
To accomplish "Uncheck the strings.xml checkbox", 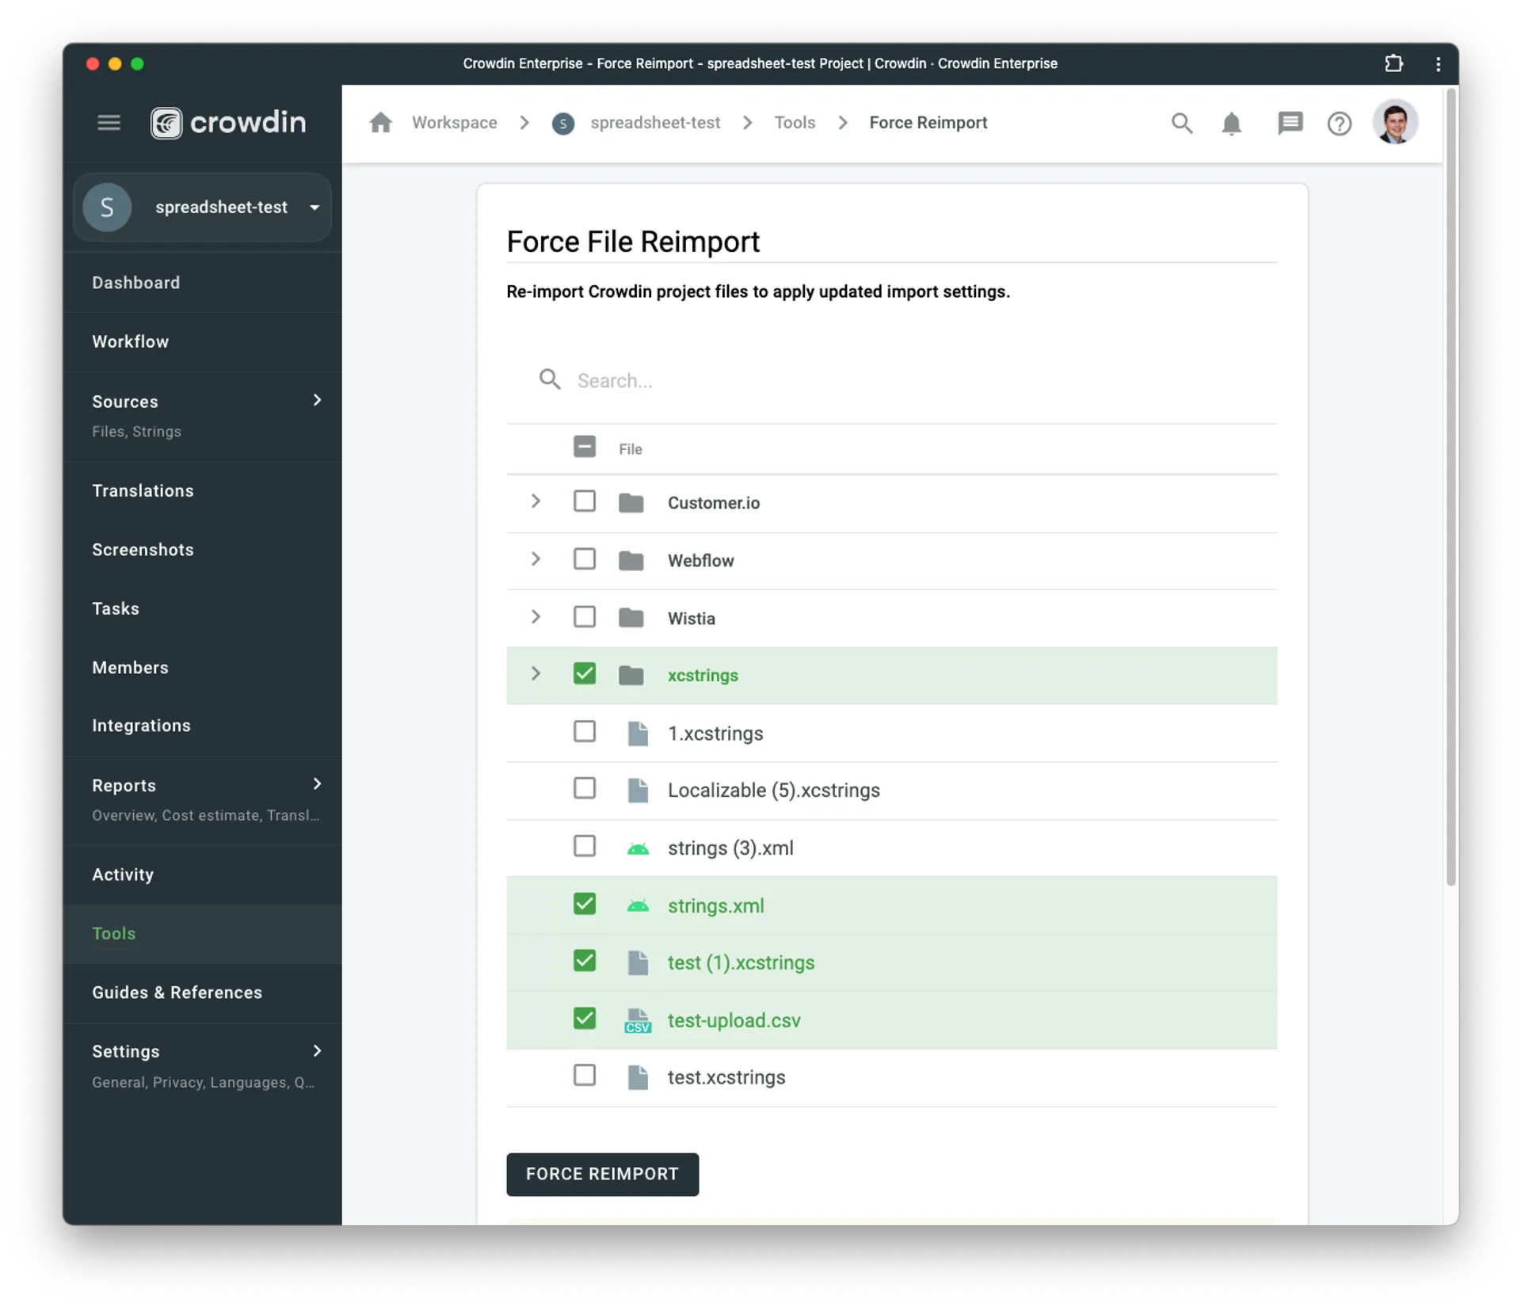I will [x=585, y=904].
